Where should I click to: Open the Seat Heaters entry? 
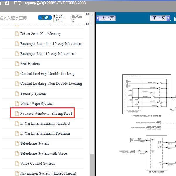[x=30, y=64]
